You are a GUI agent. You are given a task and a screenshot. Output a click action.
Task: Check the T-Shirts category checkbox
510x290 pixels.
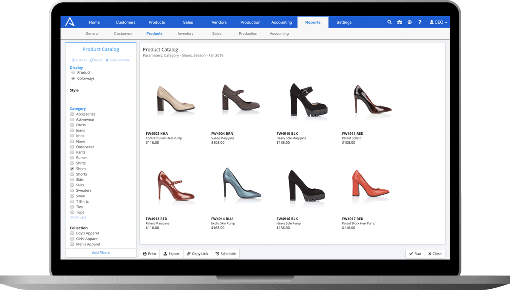(x=72, y=202)
